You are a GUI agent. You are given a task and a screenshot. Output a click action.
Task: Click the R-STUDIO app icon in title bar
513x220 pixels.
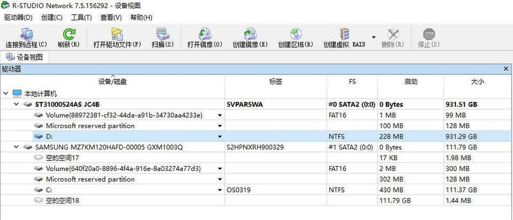tap(5, 5)
